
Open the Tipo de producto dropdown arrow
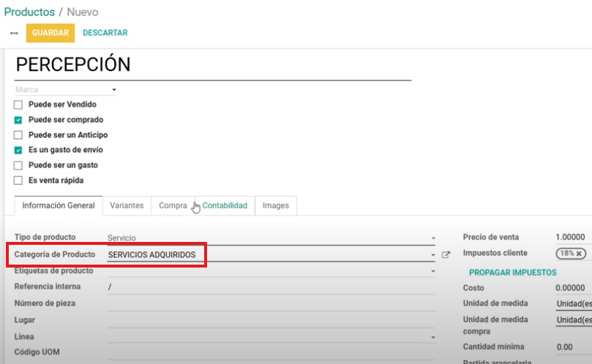point(432,238)
